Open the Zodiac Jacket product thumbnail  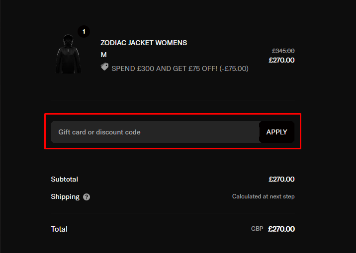pyautogui.click(x=68, y=54)
